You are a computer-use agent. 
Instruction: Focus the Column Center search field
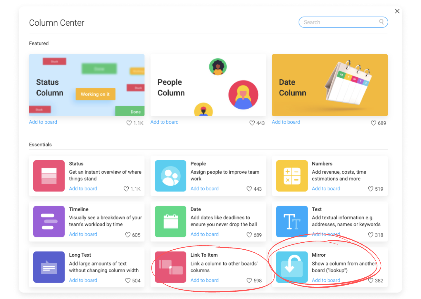[x=343, y=22]
